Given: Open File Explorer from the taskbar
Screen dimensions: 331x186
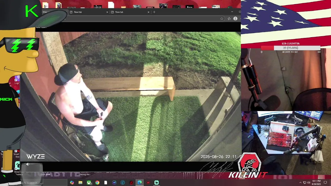Looking at the screenshot, I should (80, 183).
